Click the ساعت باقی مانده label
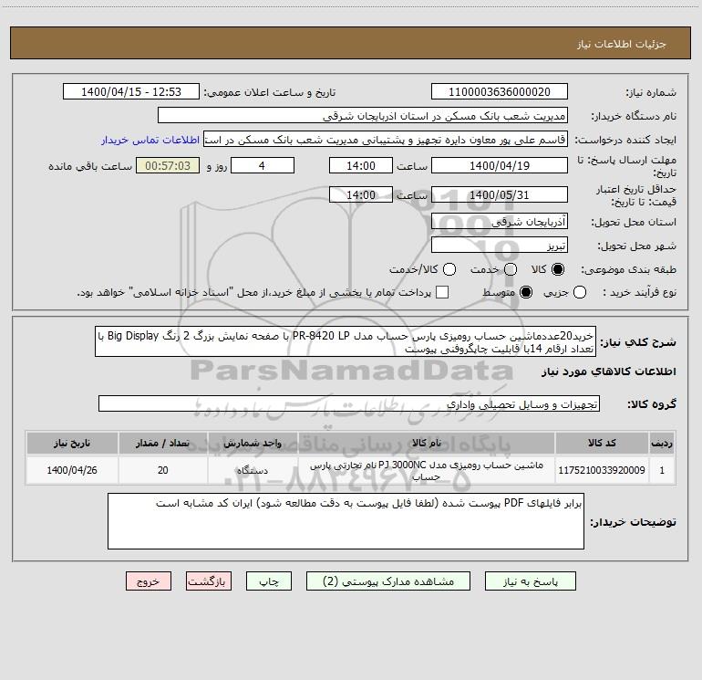Viewport: 702px width, 680px height. (x=90, y=166)
